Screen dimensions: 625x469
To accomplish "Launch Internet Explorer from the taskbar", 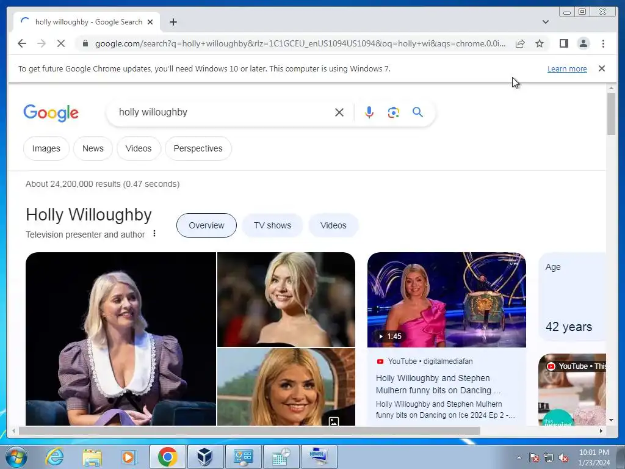I will 54,457.
